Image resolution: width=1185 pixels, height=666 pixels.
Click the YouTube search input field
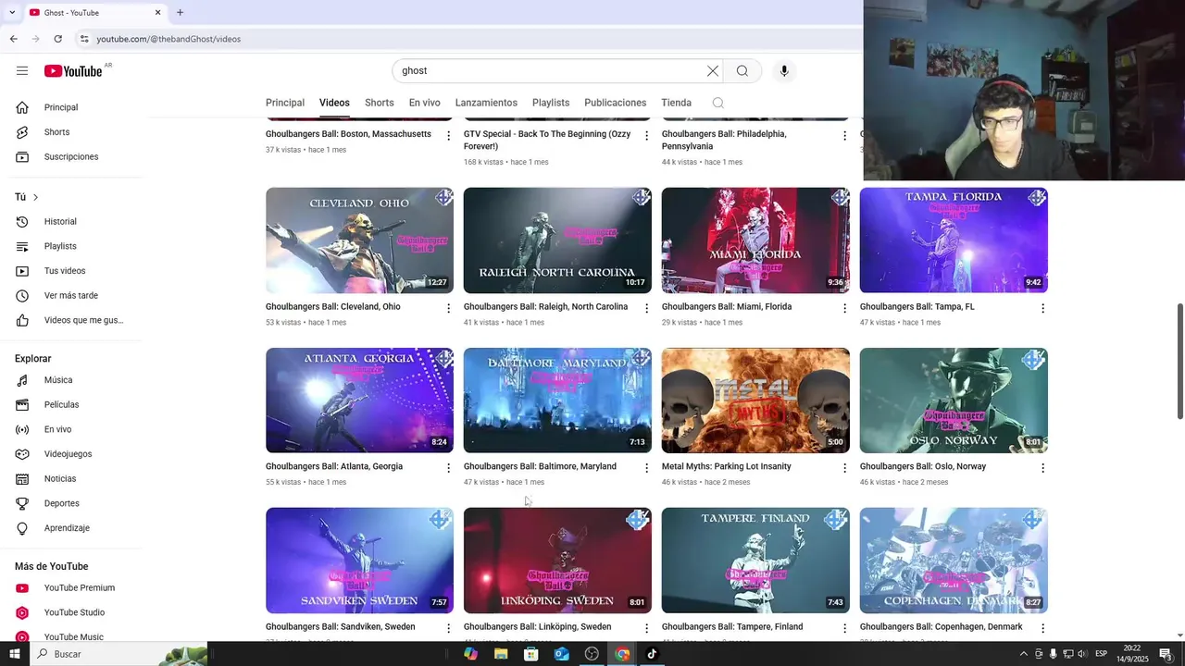click(550, 71)
